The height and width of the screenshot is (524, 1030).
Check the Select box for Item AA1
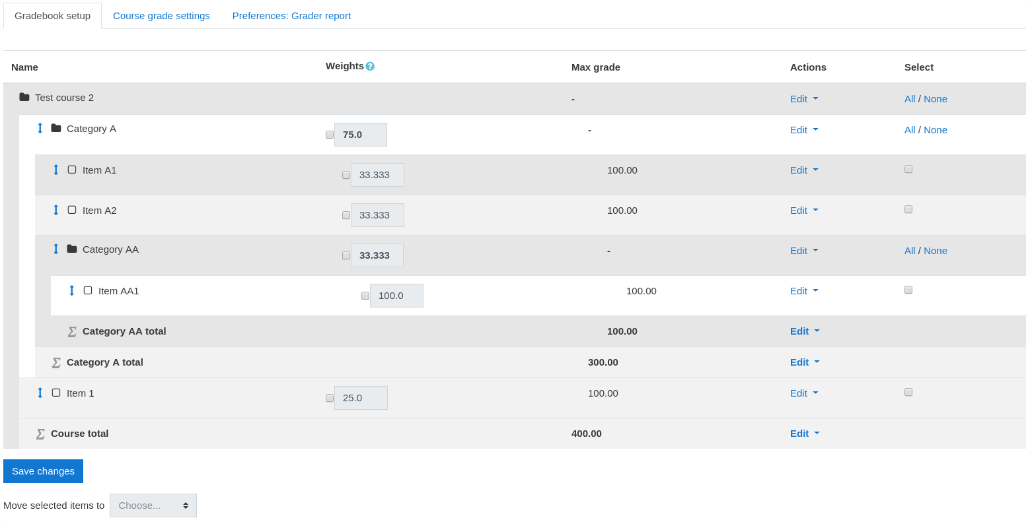pyautogui.click(x=908, y=290)
